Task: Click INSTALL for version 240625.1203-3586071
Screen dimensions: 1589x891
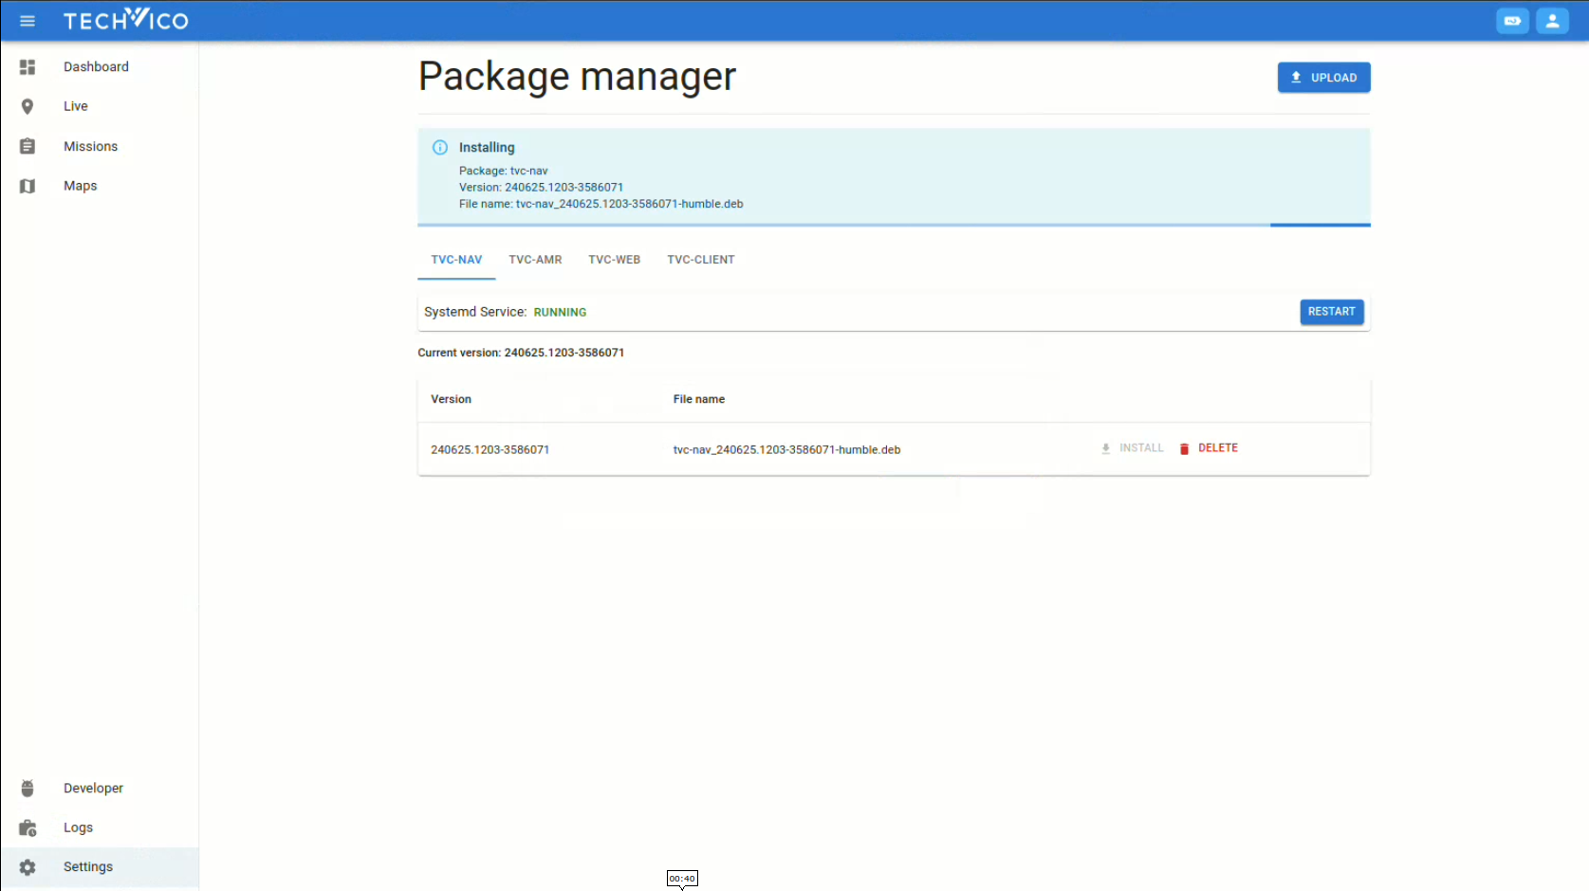Action: pyautogui.click(x=1132, y=448)
